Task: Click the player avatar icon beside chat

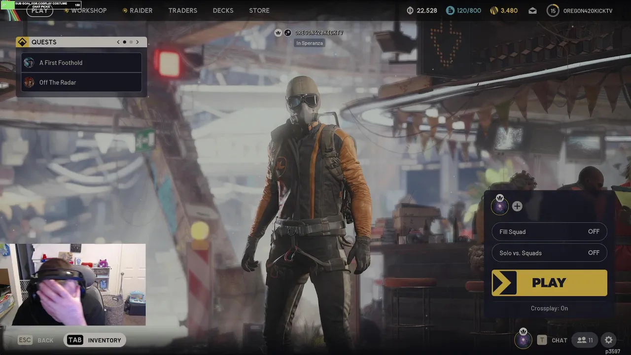Action: coord(523,339)
